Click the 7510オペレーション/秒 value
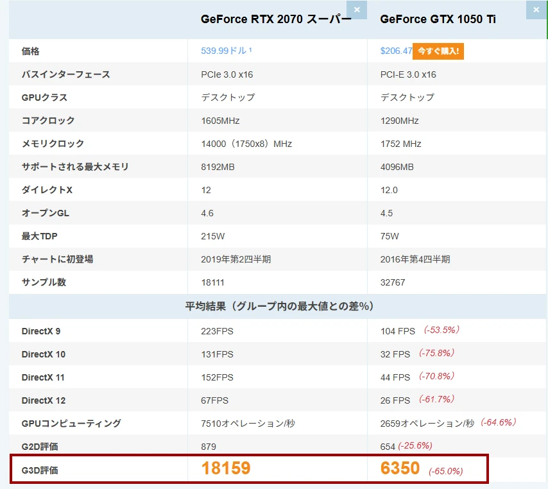548x489 pixels. (x=248, y=424)
